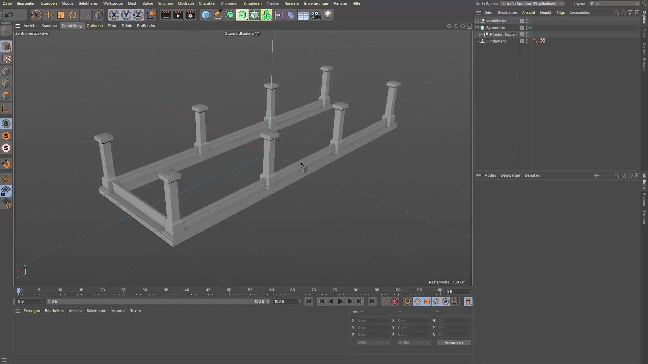Render to Picture Viewer
Image resolution: width=648 pixels, height=364 pixels.
click(x=178, y=15)
